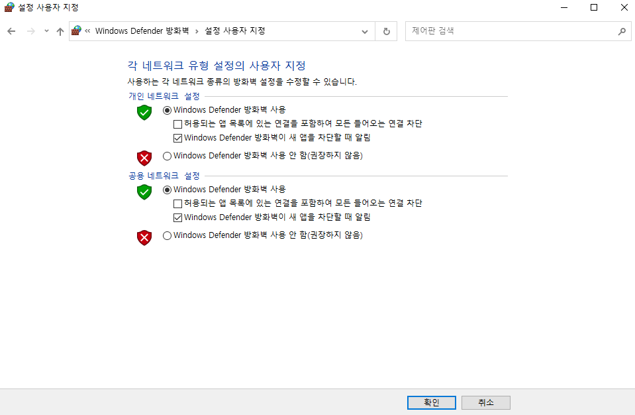Screen dimensions: 635x415
Task: Turn off firewall for private network
Action: tap(167, 156)
